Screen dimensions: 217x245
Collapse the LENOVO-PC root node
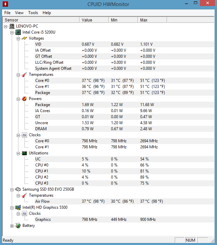point(5,27)
